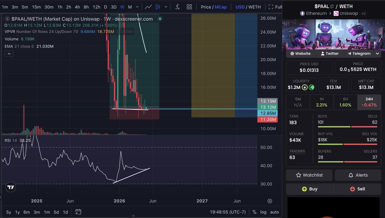Open the line chart style icon
Image resolution: width=385 pixels, height=218 pixels.
148,7
